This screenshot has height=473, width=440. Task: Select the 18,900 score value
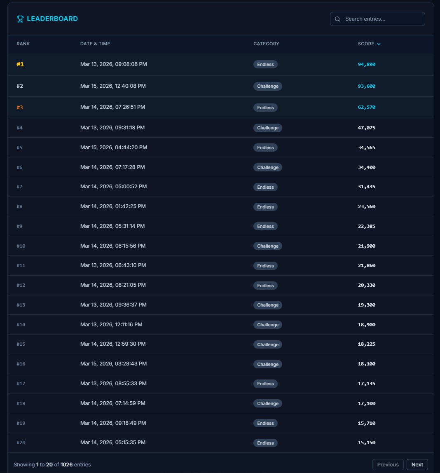(366, 325)
